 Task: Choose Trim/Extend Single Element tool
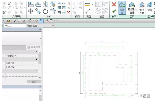click(x=59, y=12)
